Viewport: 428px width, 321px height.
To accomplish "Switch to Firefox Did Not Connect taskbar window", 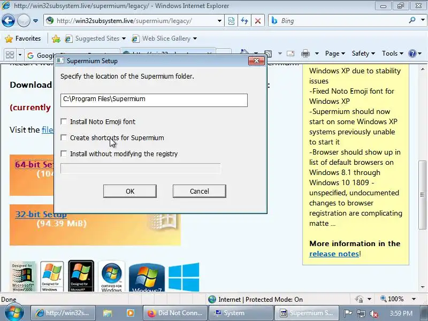I will (x=175, y=313).
